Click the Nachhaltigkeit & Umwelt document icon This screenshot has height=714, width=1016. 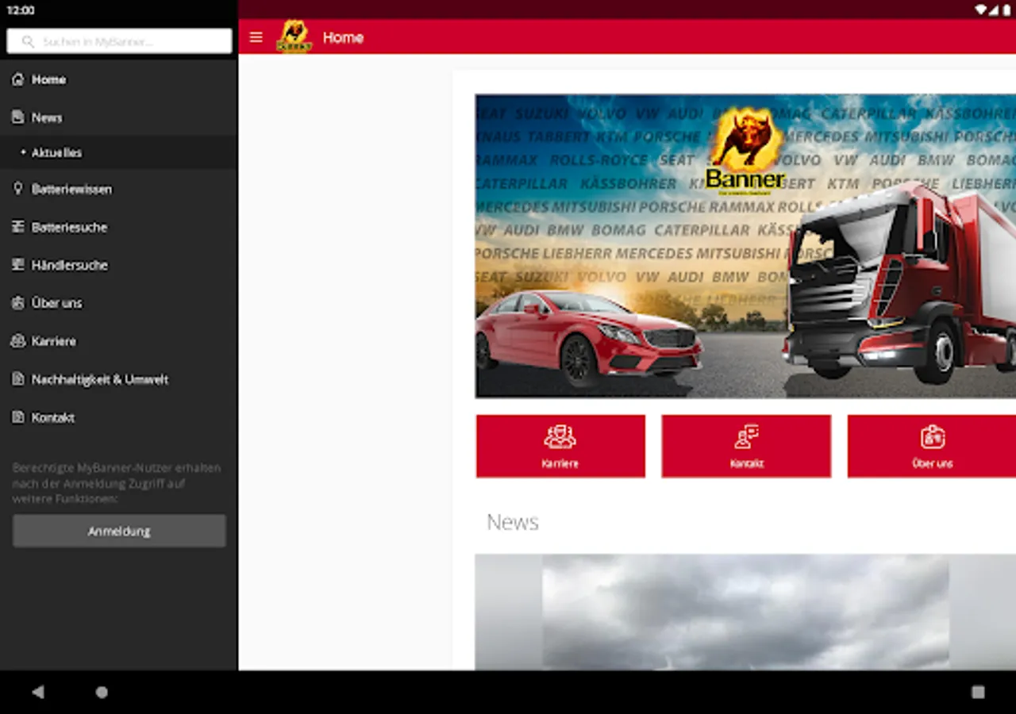pyautogui.click(x=17, y=379)
